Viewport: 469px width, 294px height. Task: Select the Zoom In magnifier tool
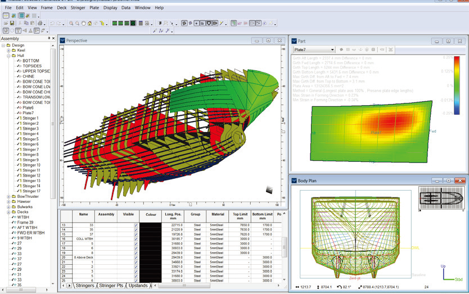pos(70,23)
